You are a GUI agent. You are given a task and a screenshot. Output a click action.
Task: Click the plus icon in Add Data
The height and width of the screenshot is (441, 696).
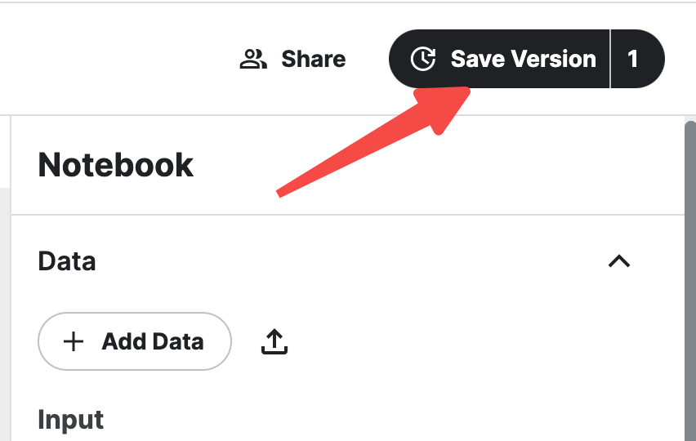point(74,341)
